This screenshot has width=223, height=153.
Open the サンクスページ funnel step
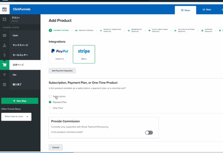(20, 45)
